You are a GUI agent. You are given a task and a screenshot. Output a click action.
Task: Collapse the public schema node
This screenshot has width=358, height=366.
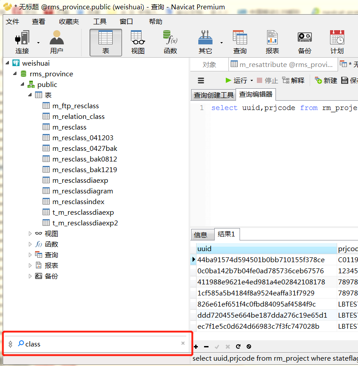(21, 84)
